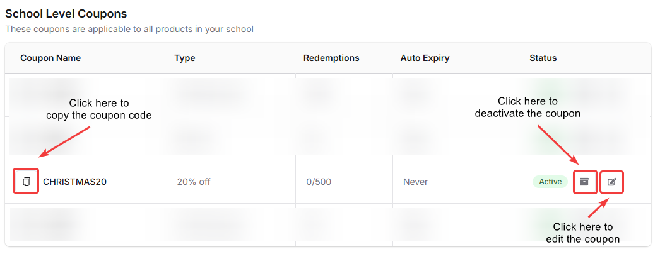Screen dimensions: 660x254
Task: Select the Auto Expiry column header
Action: pos(425,58)
